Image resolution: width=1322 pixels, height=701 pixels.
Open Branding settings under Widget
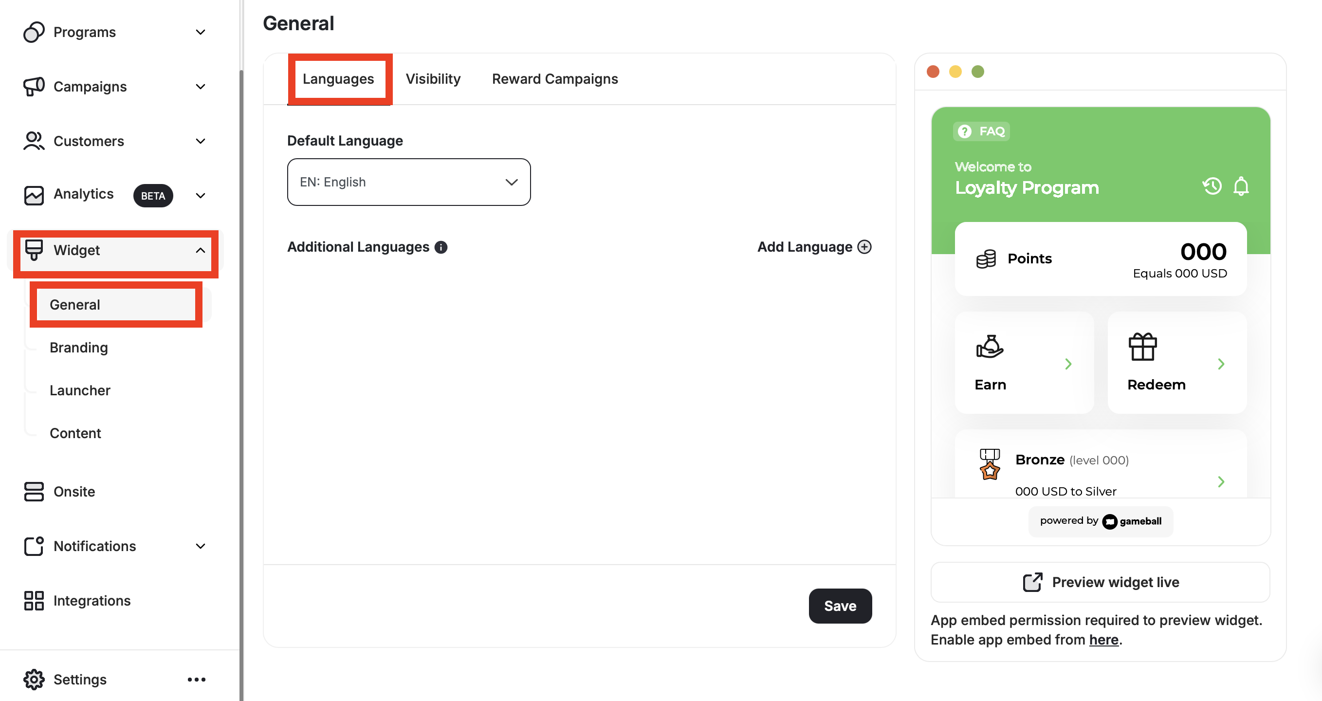(x=78, y=348)
